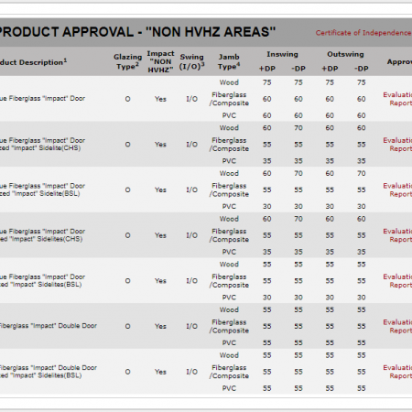Open Evaluation Report for Door with Sidelite(CHS)
Screen dimensions: 412x412
[x=397, y=145]
